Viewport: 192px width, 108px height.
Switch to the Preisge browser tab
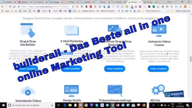pyautogui.click(x=56, y=2)
